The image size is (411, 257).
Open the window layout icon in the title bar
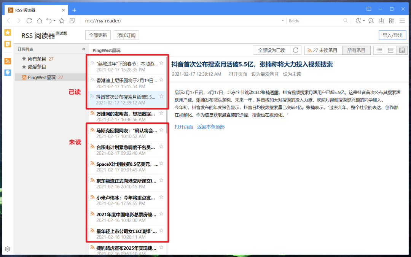click(x=369, y=9)
